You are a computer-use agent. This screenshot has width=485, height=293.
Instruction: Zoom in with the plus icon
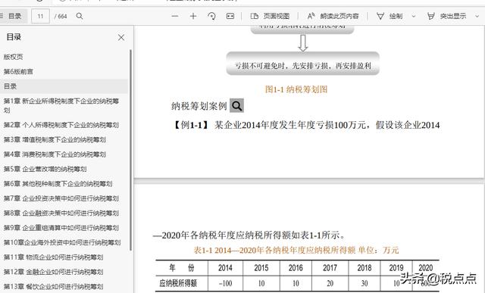pos(193,16)
